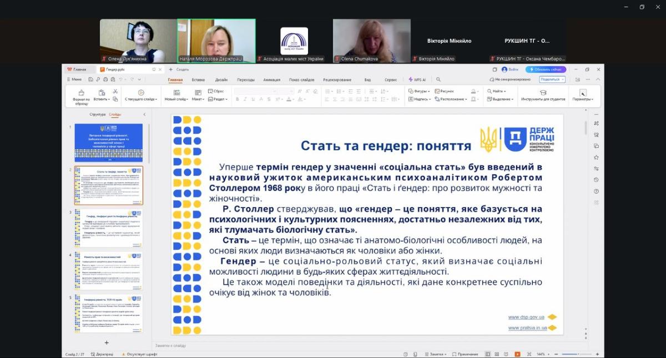Click the Redo arrow
The width and height of the screenshot is (666, 358).
pos(133,79)
